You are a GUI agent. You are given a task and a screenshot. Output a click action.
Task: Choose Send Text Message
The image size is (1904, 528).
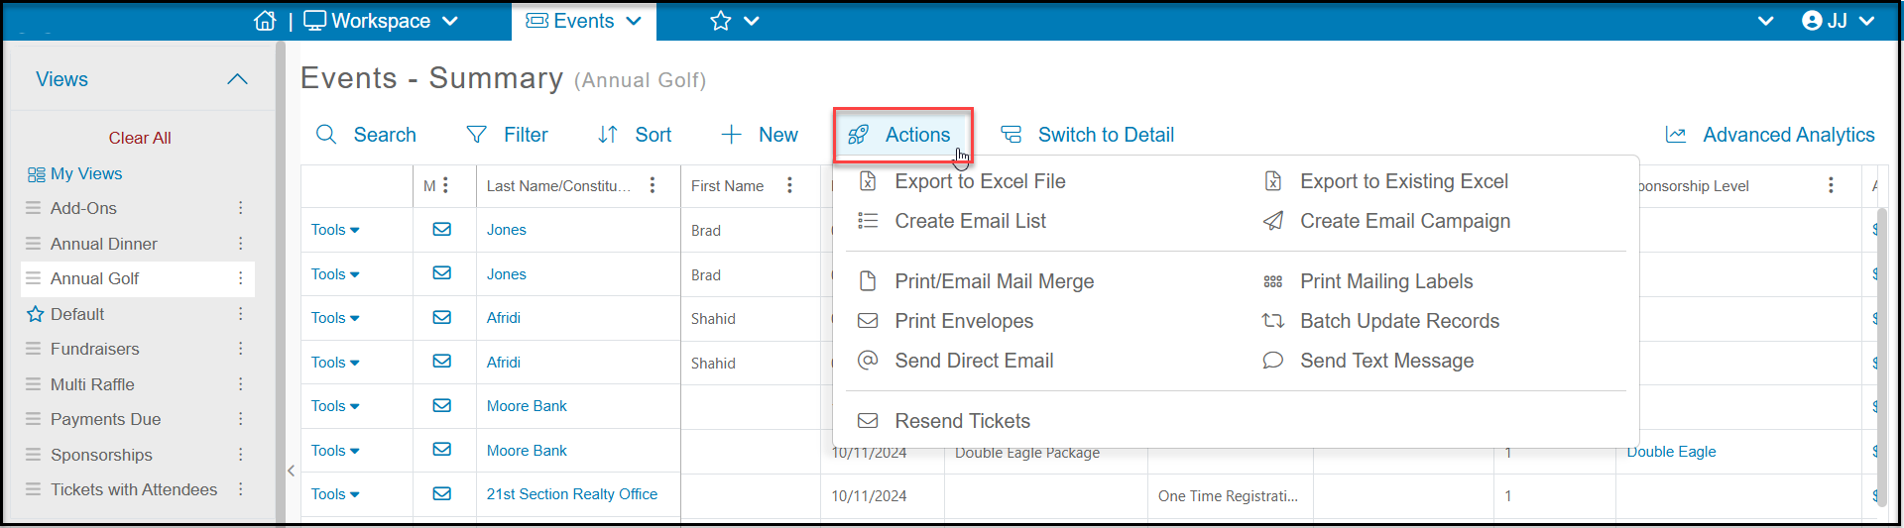[1368, 361]
